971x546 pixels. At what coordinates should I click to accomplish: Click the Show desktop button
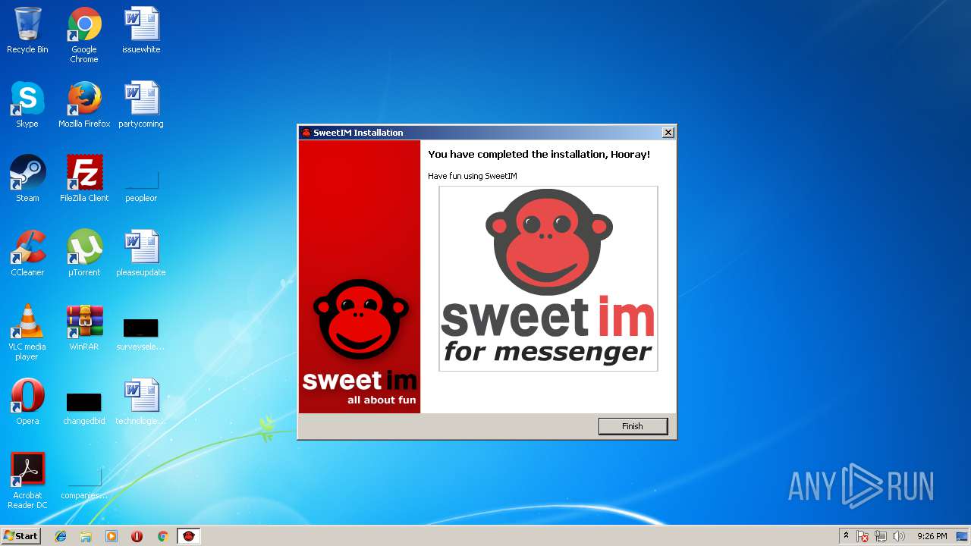[963, 536]
